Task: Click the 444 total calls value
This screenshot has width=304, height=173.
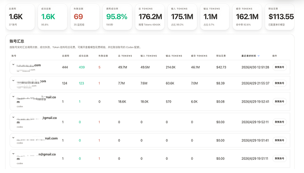Action: [65, 67]
